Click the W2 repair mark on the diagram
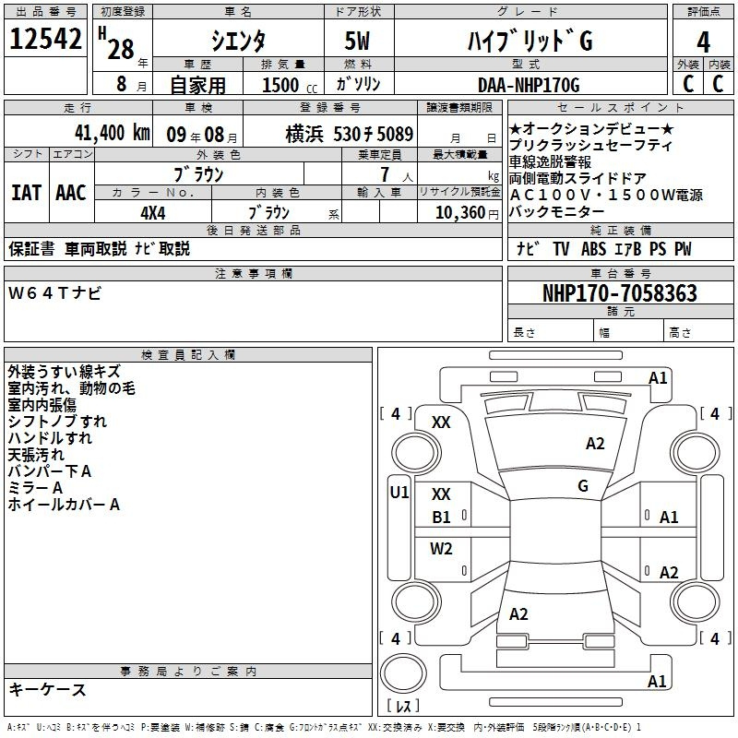The image size is (738, 738). [442, 549]
